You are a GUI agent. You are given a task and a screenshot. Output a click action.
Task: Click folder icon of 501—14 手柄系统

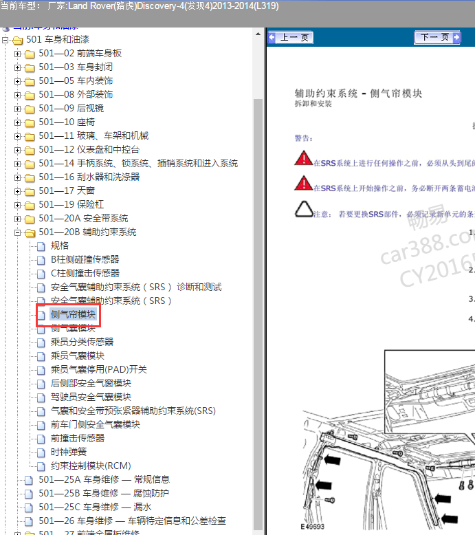[30, 164]
